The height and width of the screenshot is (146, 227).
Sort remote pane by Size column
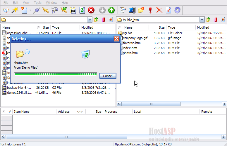coord(157,27)
